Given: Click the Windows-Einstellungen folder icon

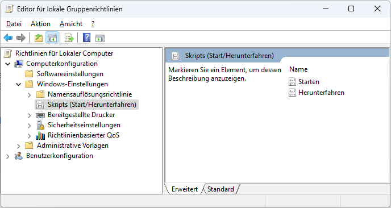Looking at the screenshot, I should (x=29, y=84).
